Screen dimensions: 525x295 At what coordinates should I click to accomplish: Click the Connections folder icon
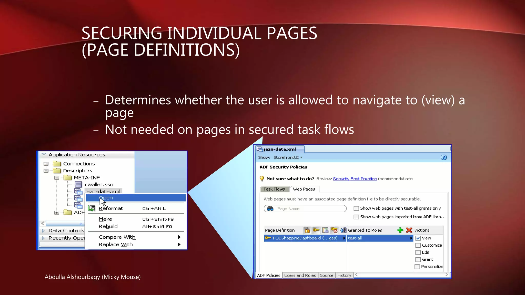[x=57, y=164]
